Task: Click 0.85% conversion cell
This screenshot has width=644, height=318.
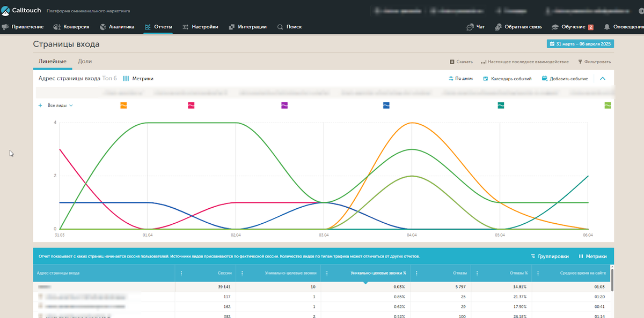Action: click(399, 296)
